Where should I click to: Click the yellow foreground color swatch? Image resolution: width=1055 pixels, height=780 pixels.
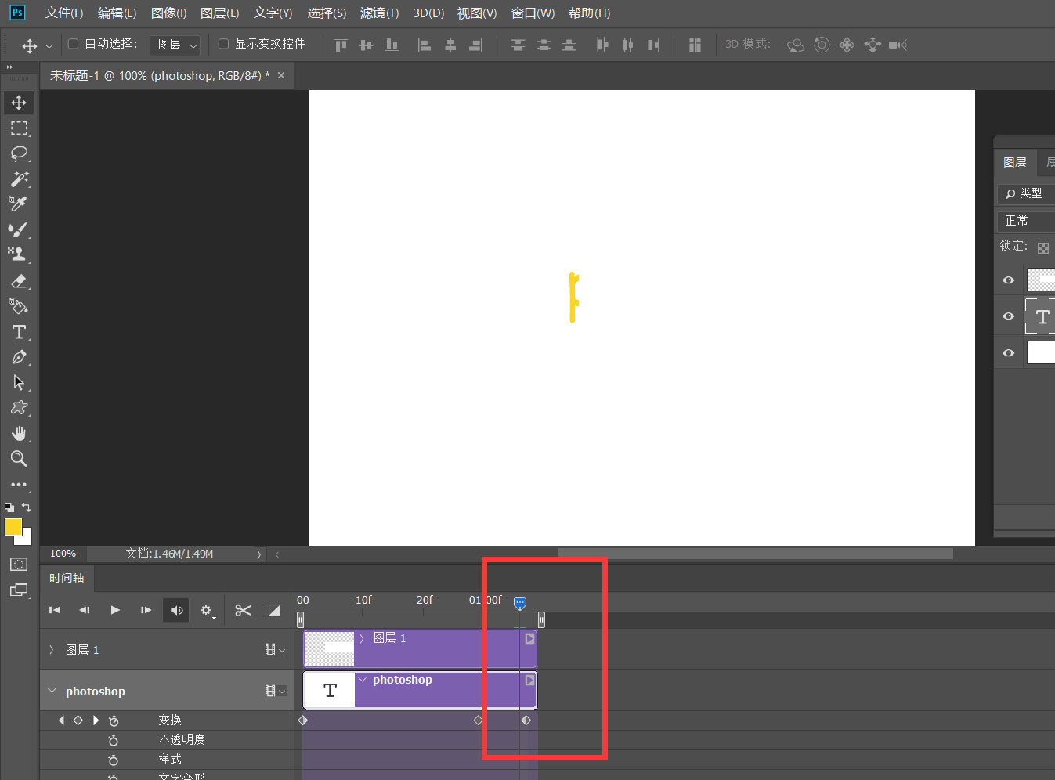click(13, 527)
